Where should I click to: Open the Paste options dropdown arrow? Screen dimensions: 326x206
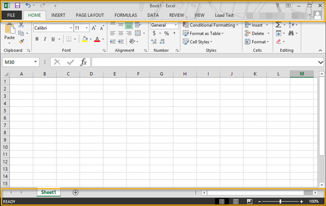[9, 43]
